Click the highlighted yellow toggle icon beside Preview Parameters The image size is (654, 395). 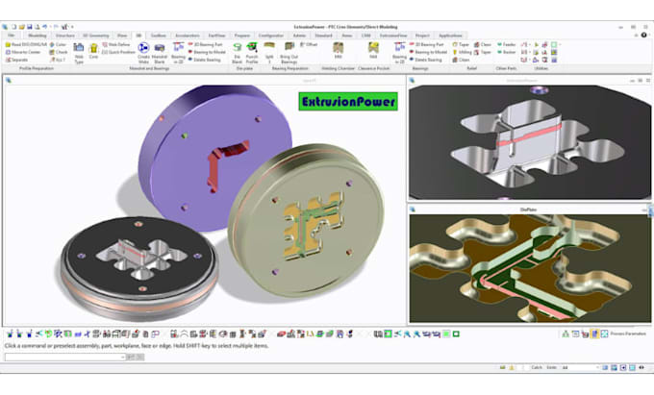pos(594,333)
